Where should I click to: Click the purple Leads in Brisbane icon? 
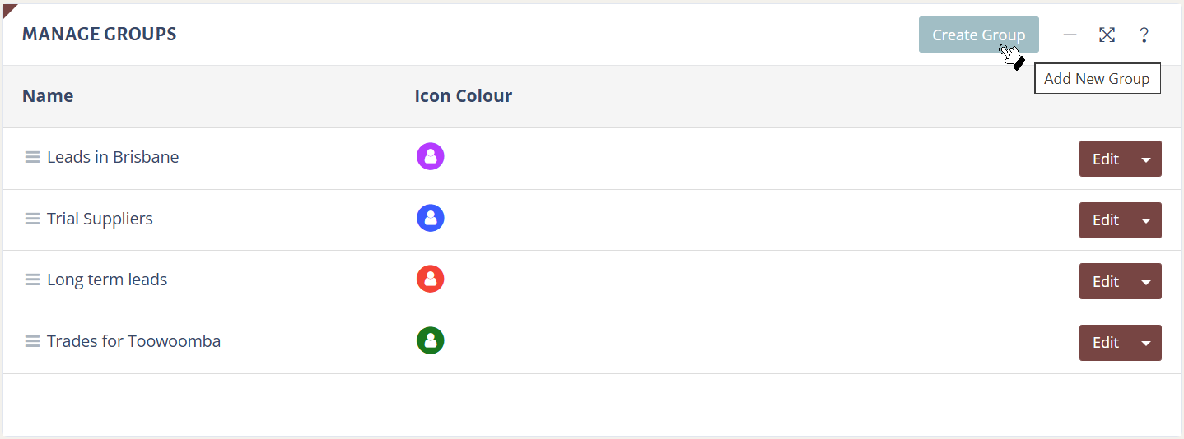[x=430, y=156]
